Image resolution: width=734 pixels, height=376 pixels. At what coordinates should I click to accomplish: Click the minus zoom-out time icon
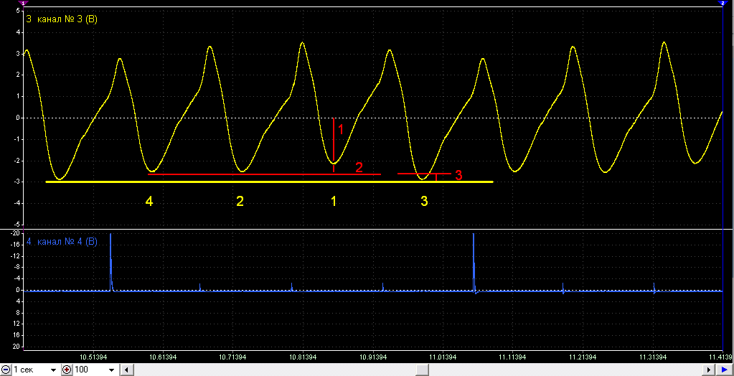tap(6, 370)
